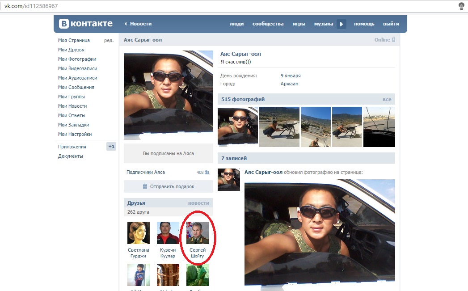
Task: Open Моя Страница in sidebar
Action: tap(74, 40)
